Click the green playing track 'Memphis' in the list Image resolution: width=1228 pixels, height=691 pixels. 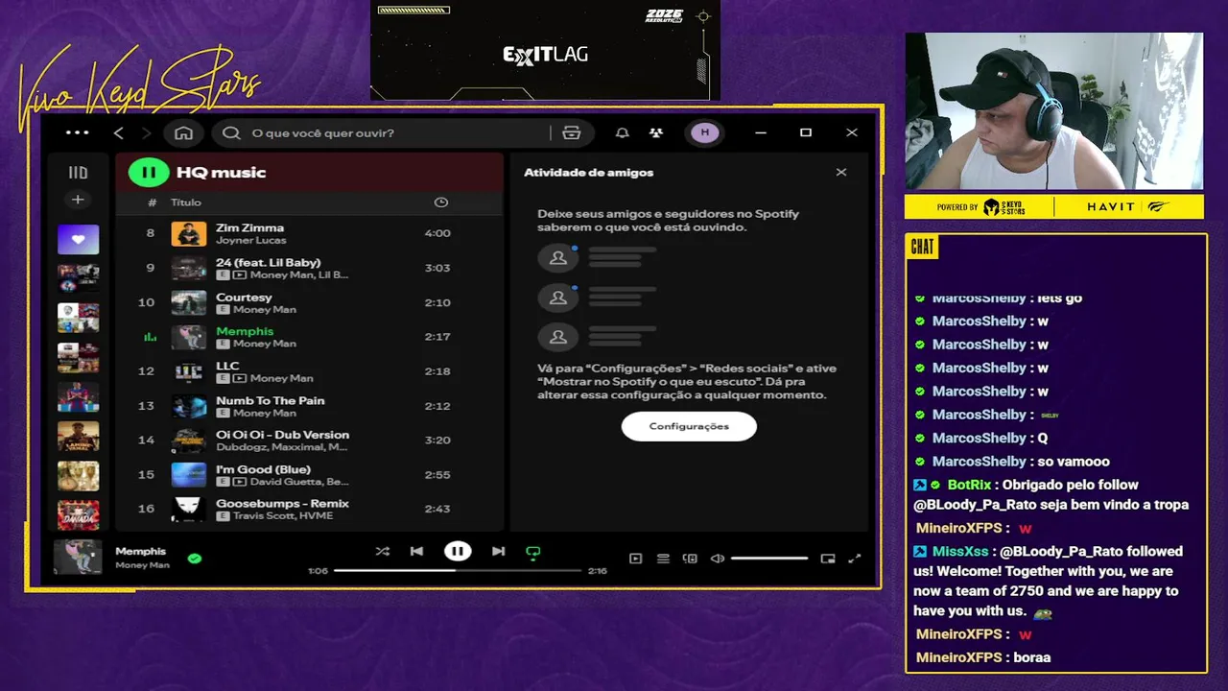pyautogui.click(x=245, y=331)
